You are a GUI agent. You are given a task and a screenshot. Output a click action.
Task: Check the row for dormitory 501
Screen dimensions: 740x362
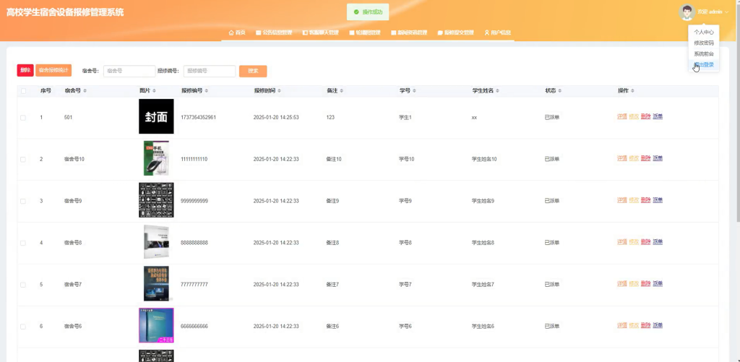pyautogui.click(x=23, y=118)
